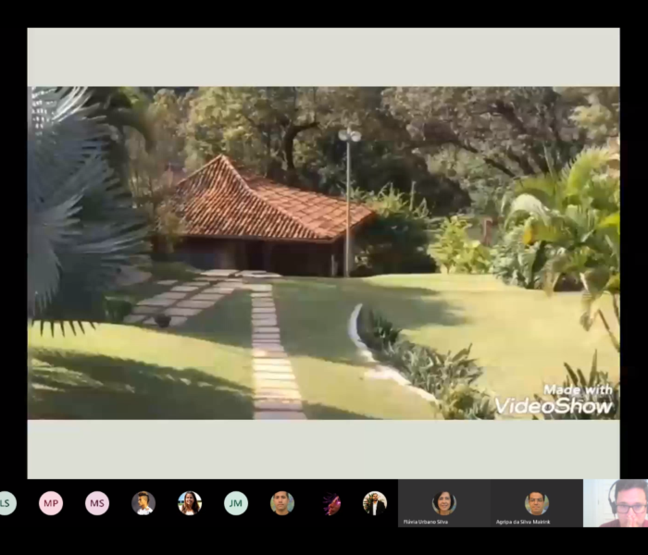Click the MP initials avatar

[51, 502]
